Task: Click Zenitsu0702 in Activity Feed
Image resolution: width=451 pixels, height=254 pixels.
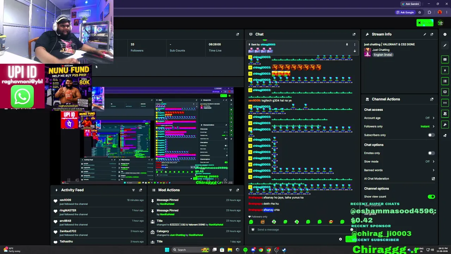Action: pos(68,231)
